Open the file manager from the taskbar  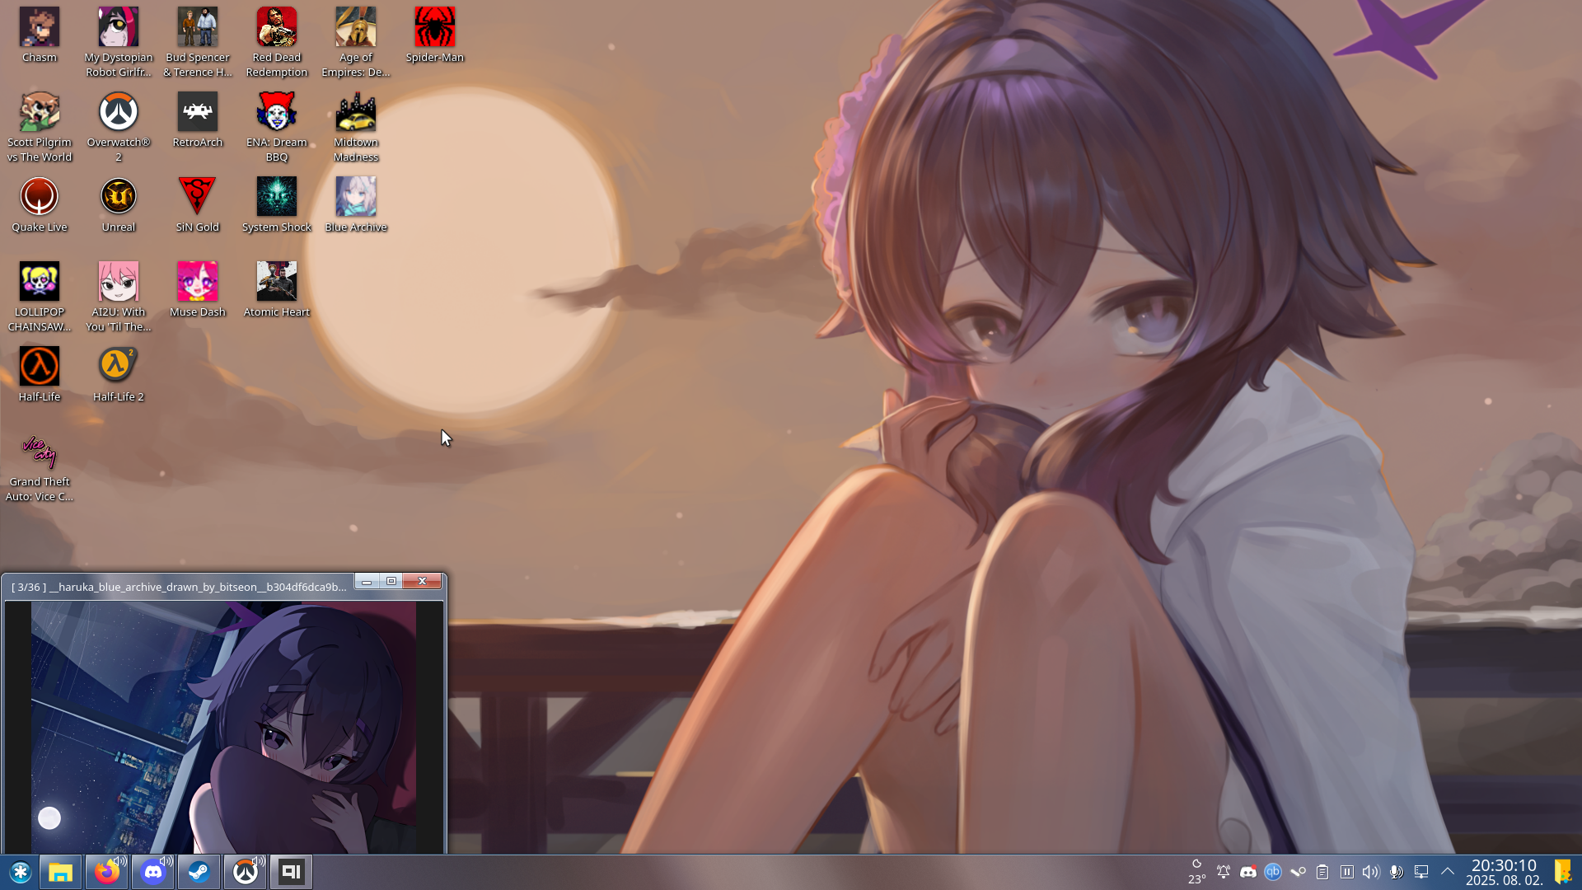60,872
